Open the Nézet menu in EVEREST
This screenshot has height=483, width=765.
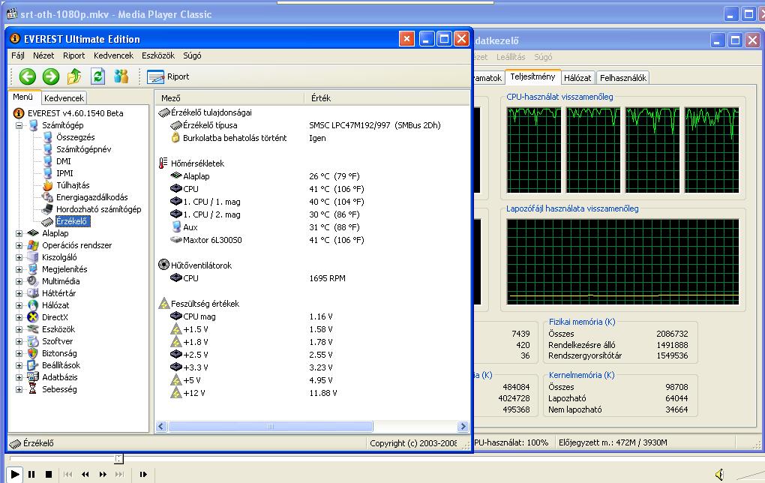click(x=43, y=55)
